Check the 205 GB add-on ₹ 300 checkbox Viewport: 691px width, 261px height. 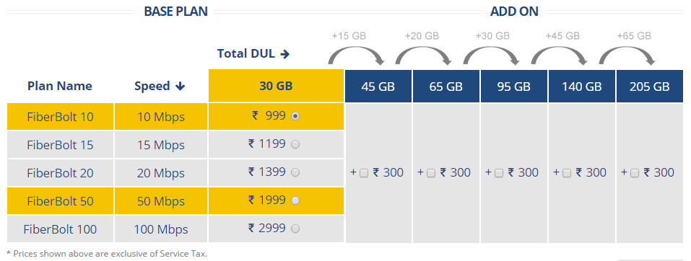(635, 174)
